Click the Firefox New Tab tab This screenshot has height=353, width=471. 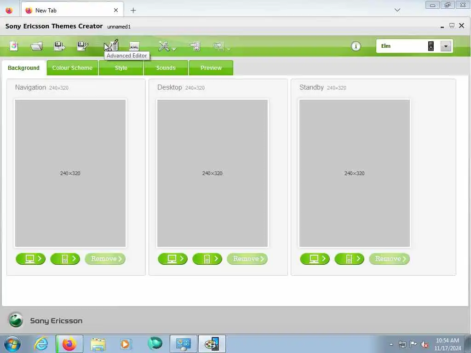coord(72,11)
